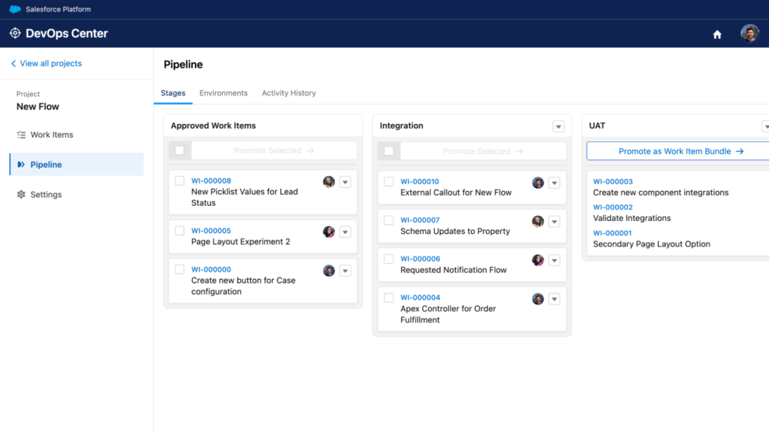Open the WI-000005 work item link
769x433 pixels.
[211, 231]
